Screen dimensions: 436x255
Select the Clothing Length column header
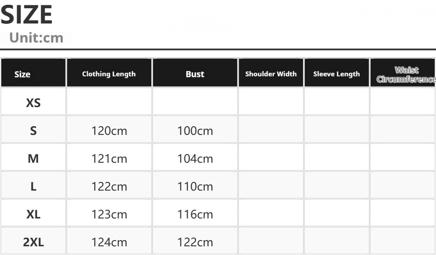tap(109, 73)
